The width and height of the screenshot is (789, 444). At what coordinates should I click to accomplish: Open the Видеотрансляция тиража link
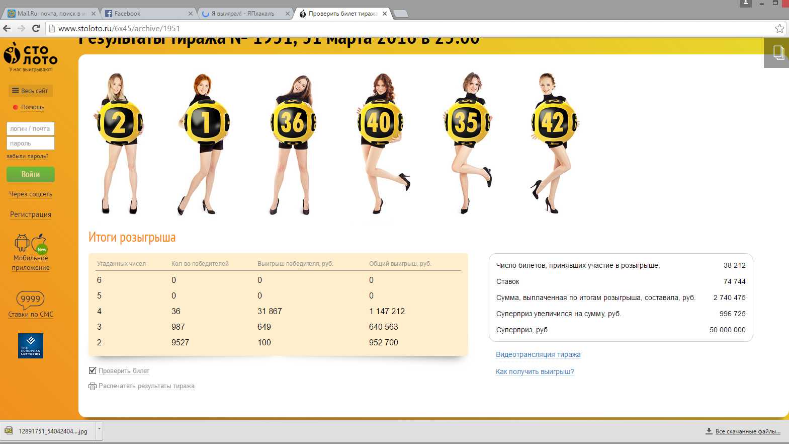[538, 354]
